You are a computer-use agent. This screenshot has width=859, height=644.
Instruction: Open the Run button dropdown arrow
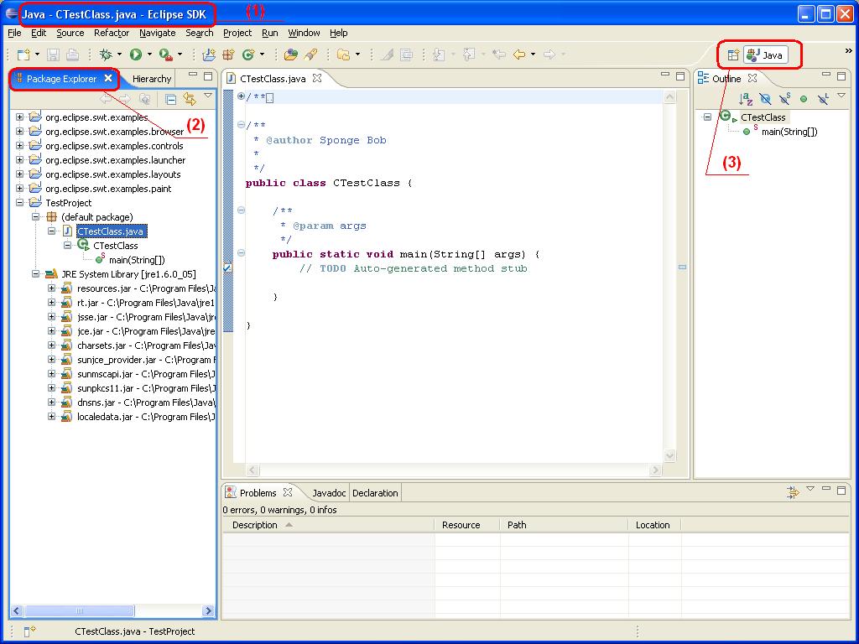click(149, 55)
